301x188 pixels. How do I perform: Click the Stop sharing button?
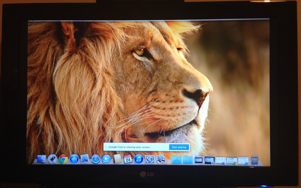coord(179,147)
